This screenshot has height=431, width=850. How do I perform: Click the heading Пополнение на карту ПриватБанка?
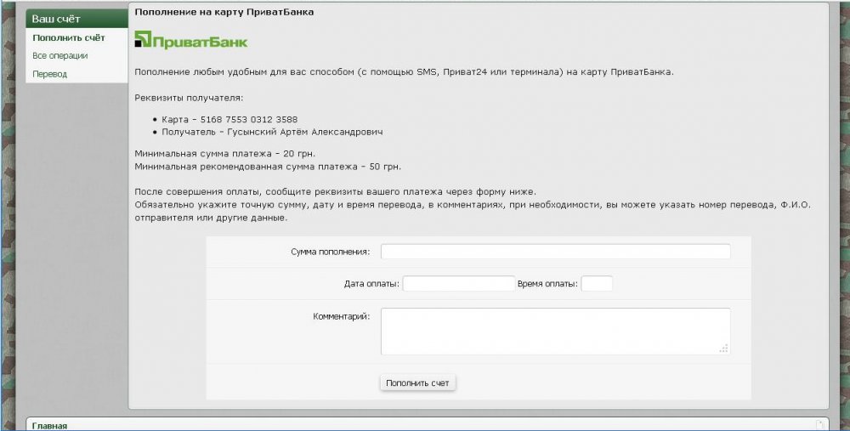point(224,12)
